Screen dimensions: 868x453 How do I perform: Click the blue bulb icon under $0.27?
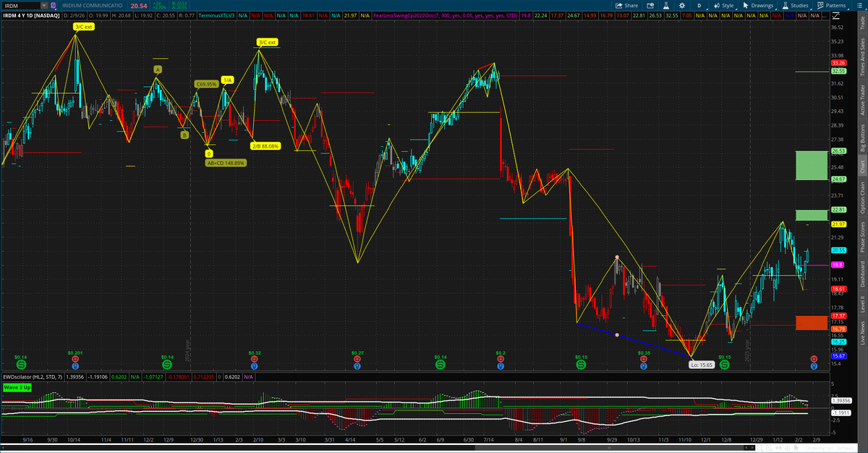click(x=357, y=366)
